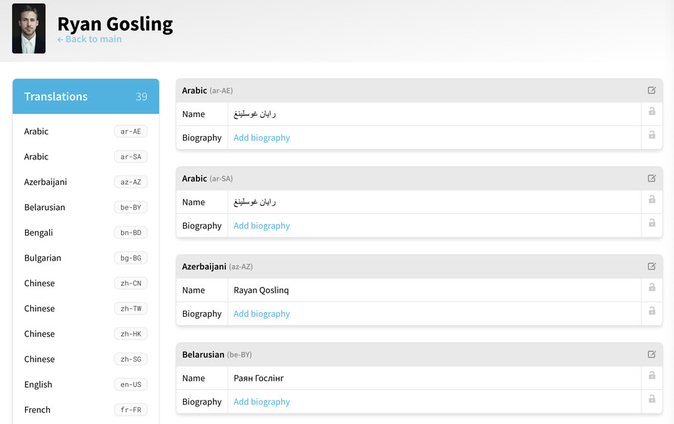Select French fr-FR in translations list
Viewport: 674px width, 424px height.
85,410
